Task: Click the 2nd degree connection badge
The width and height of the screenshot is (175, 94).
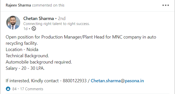Action: click(x=62, y=18)
